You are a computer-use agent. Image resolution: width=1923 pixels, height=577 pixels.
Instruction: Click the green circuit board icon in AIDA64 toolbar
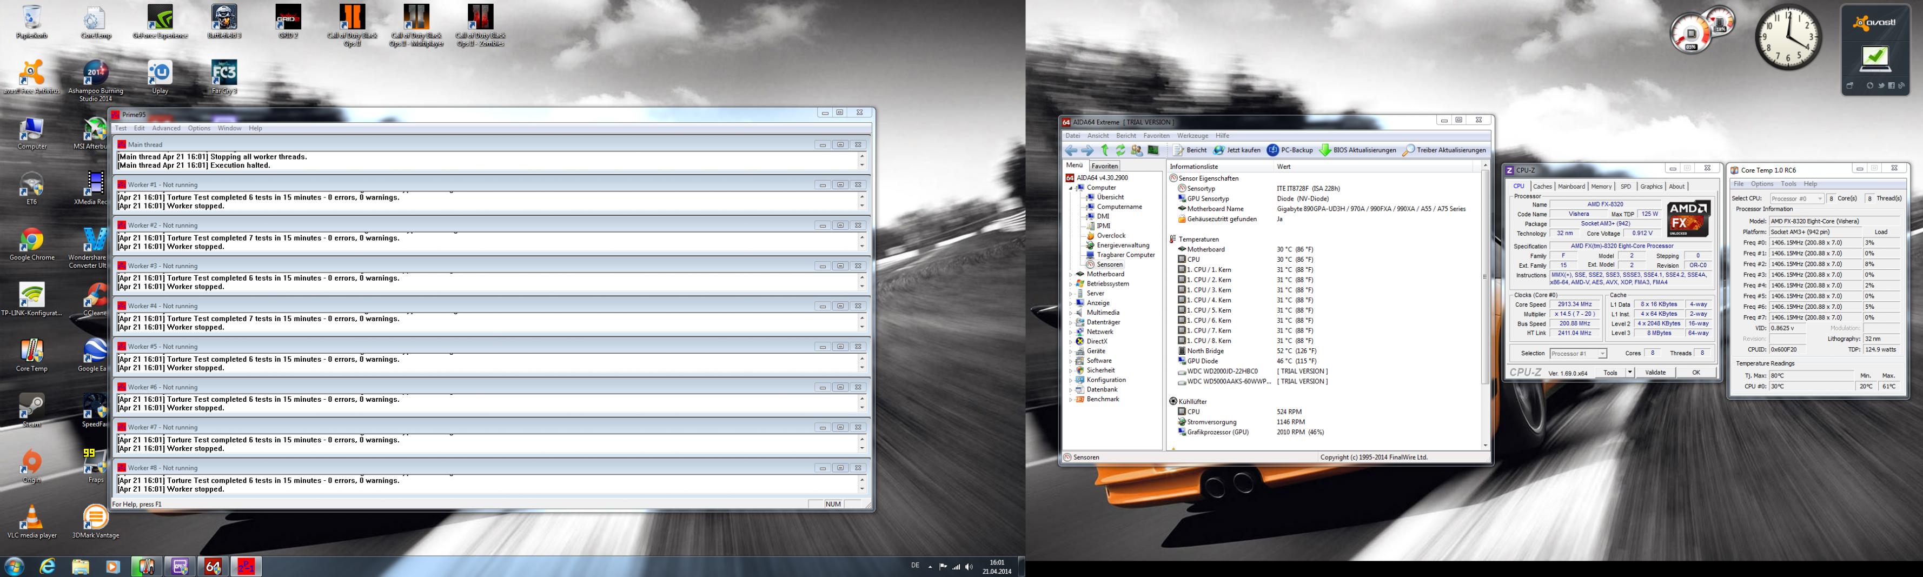click(x=1153, y=150)
